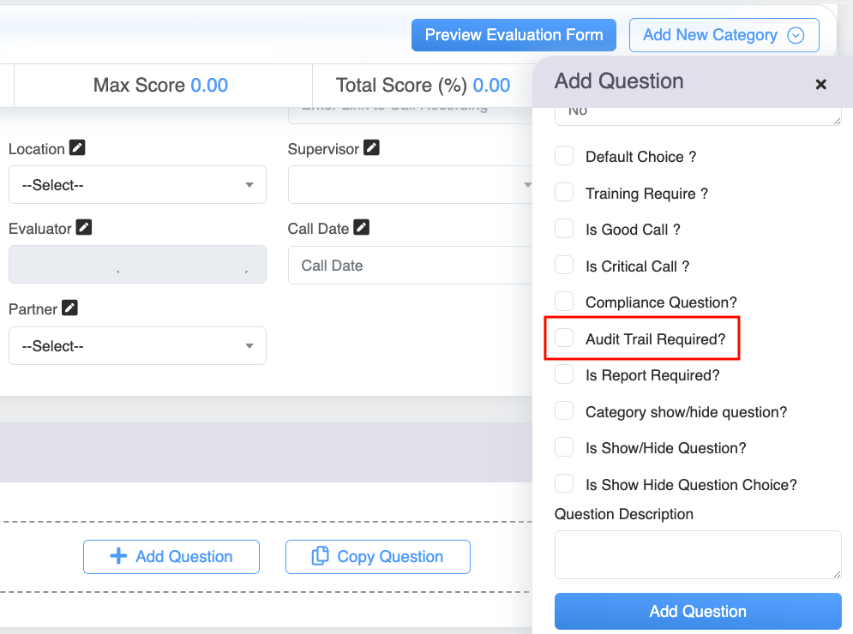The height and width of the screenshot is (634, 853).
Task: Click edit pencil icon next to Partner
Action: tap(70, 308)
